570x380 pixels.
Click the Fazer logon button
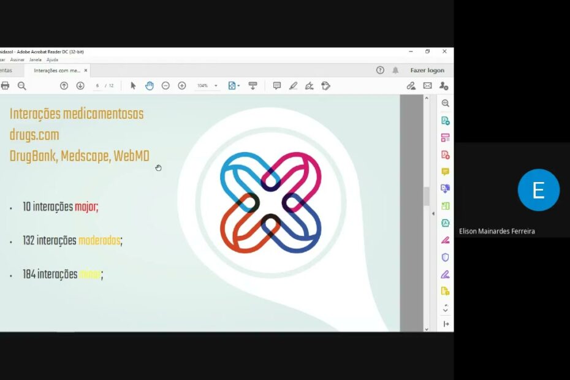(x=427, y=70)
